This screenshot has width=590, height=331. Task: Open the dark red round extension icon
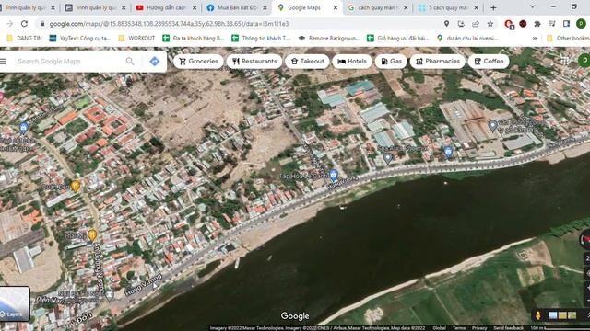click(x=523, y=24)
